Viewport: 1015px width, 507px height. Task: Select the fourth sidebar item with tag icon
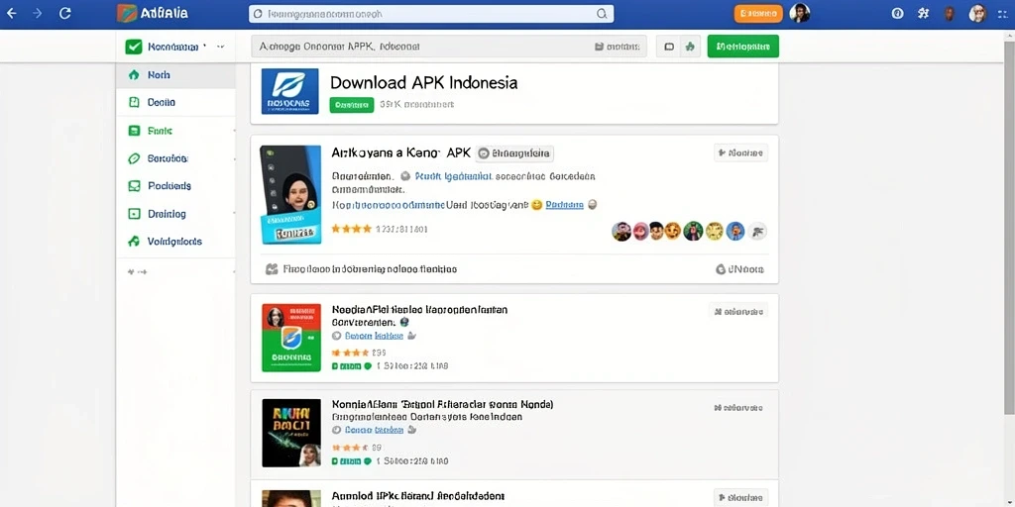[x=176, y=158]
